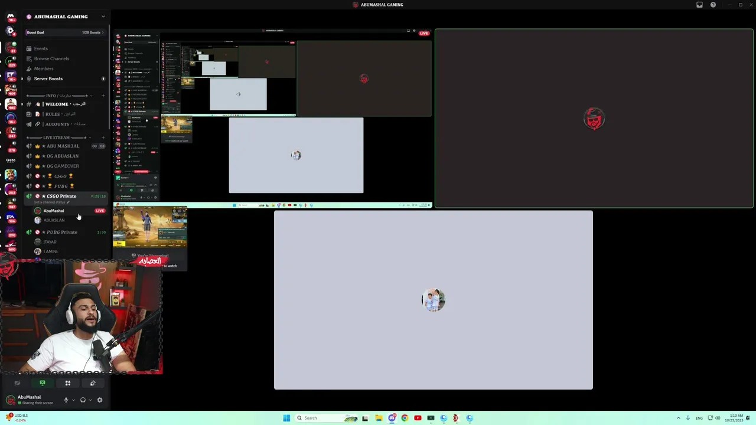Click the WELCOME channel hash icon
The image size is (756, 425).
29,104
